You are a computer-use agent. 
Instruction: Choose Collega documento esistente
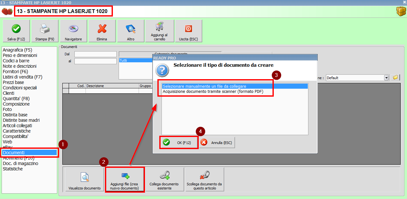pos(164,179)
